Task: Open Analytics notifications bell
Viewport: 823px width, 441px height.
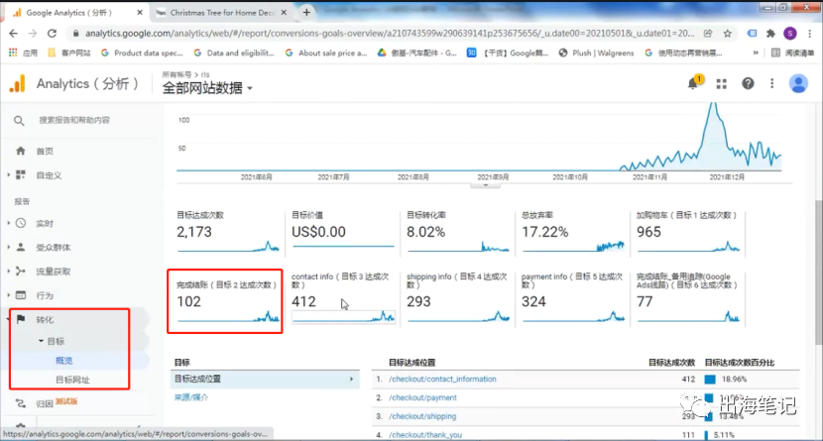Action: pos(694,83)
